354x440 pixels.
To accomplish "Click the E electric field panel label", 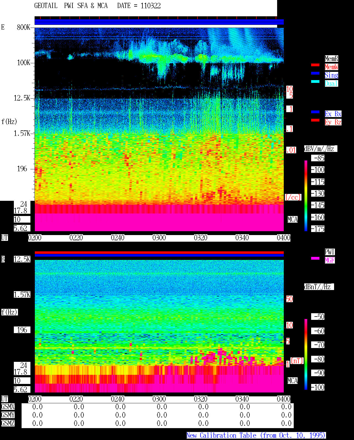I will (3, 27).
